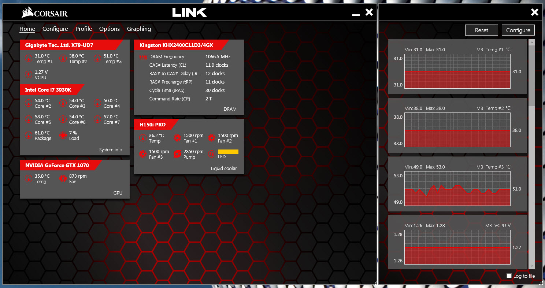Viewport: 545px width, 288px height.
Task: Select the H150i PRO Pump icon (2850 rpm)
Action: coord(177,154)
